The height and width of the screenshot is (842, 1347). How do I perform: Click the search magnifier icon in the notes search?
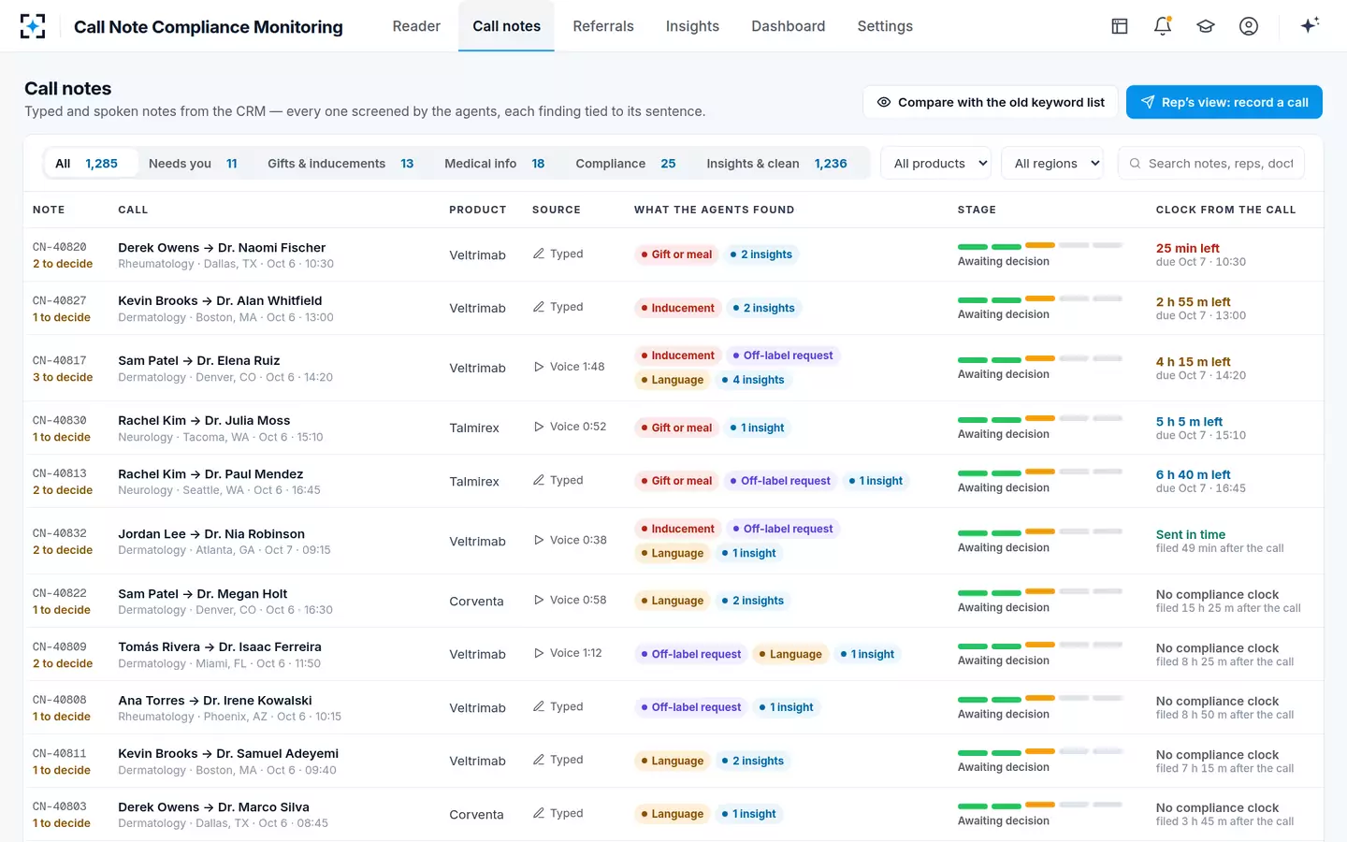click(1135, 164)
